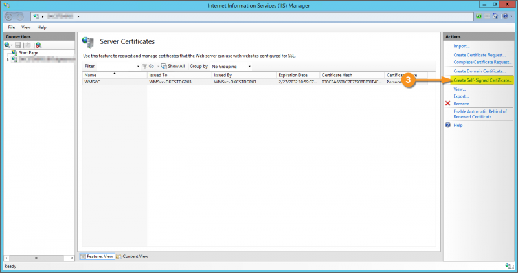This screenshot has width=518, height=273.
Task: Click the blurred server node icon
Action: (14, 60)
